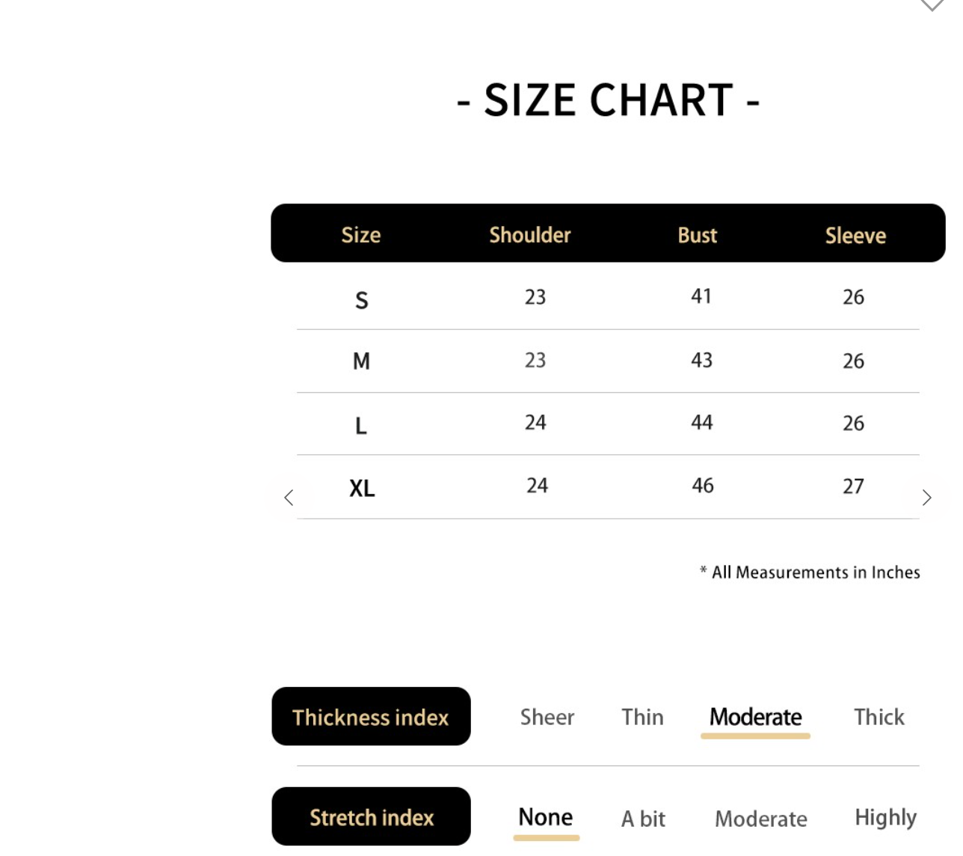Select the Thin thickness option
963x856 pixels.
click(642, 717)
